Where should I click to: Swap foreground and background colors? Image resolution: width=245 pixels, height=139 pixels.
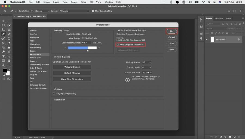click(9, 69)
